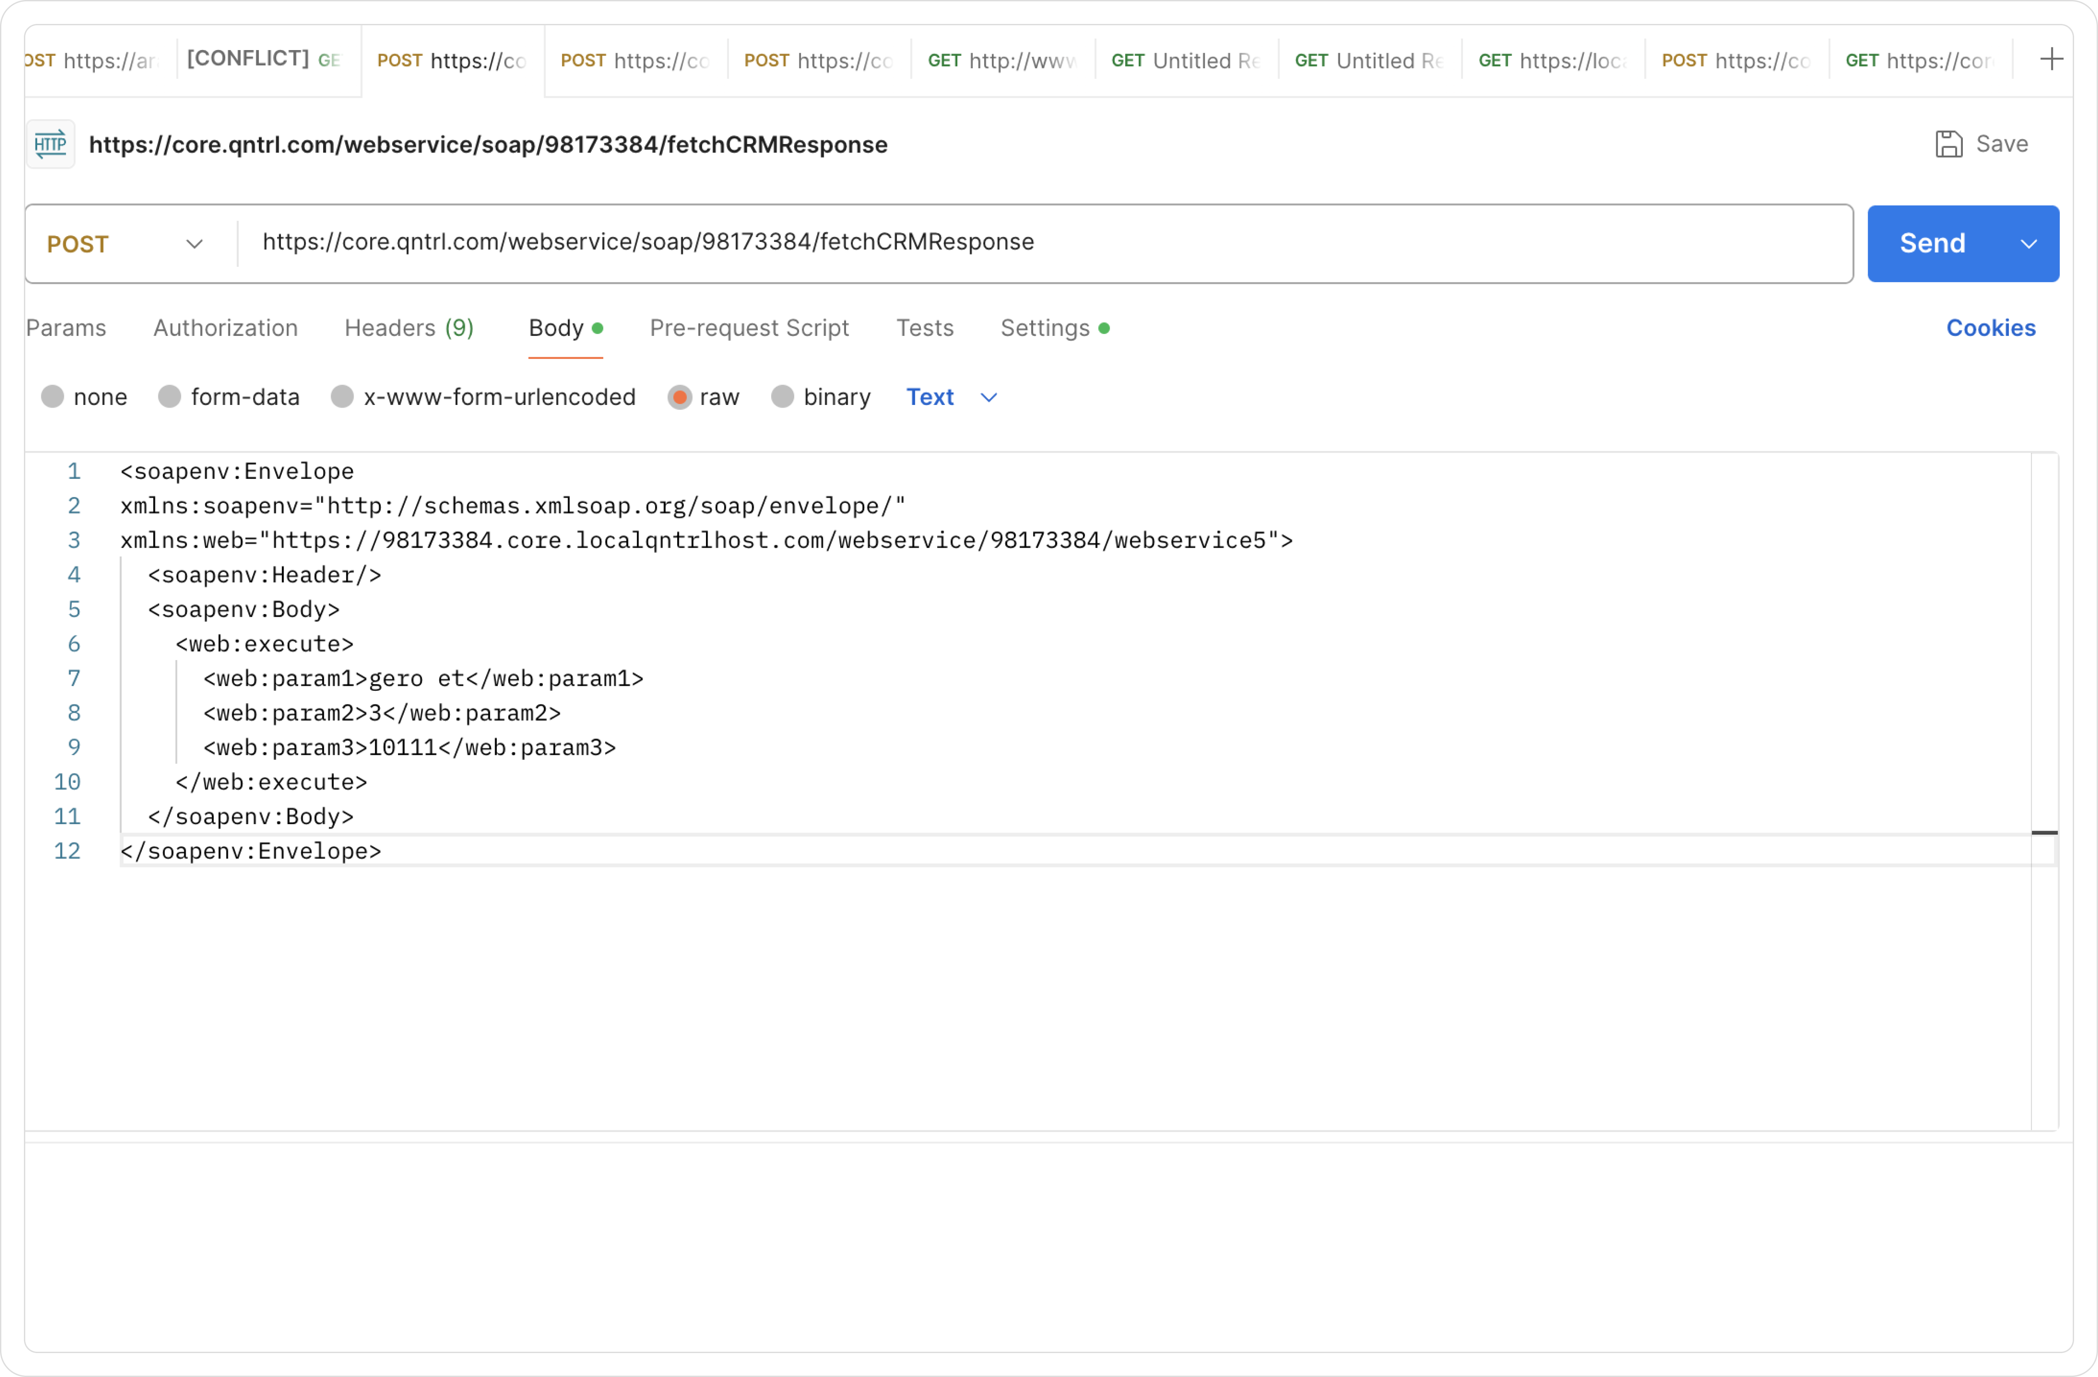2098x1377 pixels.
Task: Click the blue Send button
Action: pos(1931,244)
